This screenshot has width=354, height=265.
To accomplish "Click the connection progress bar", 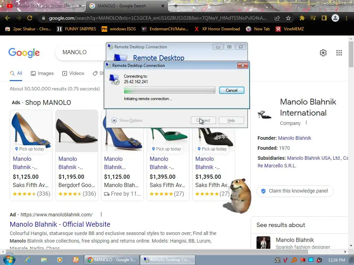I will coord(169,90).
